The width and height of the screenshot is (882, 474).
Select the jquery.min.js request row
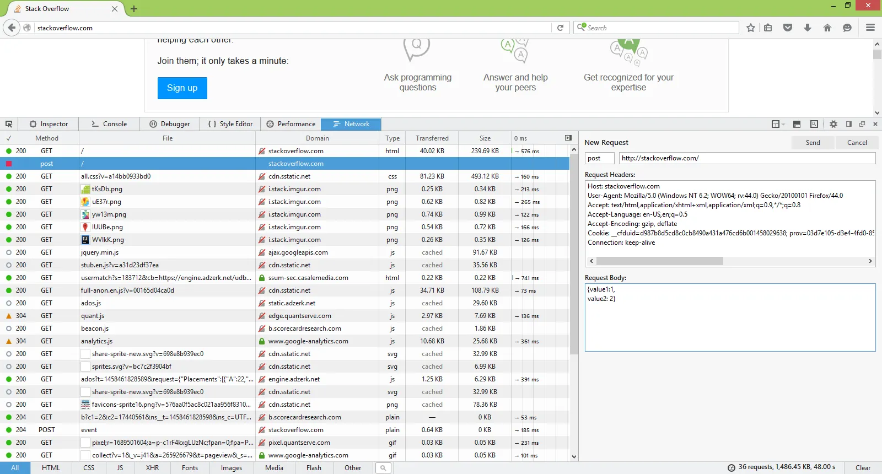285,252
